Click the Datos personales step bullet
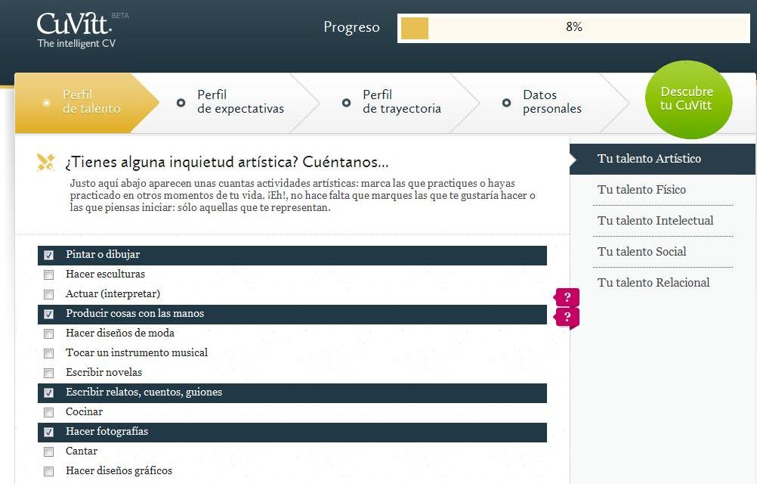This screenshot has width=757, height=484. 506,102
